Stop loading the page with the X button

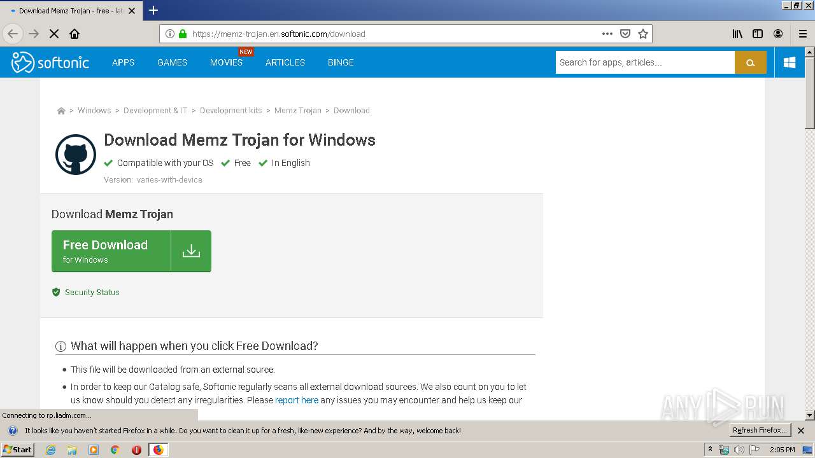pyautogui.click(x=54, y=34)
